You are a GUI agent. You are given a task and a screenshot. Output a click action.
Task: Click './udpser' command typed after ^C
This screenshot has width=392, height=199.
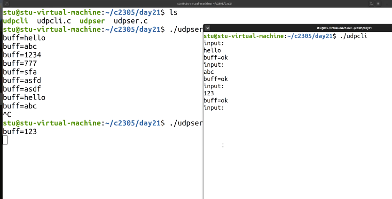point(186,123)
